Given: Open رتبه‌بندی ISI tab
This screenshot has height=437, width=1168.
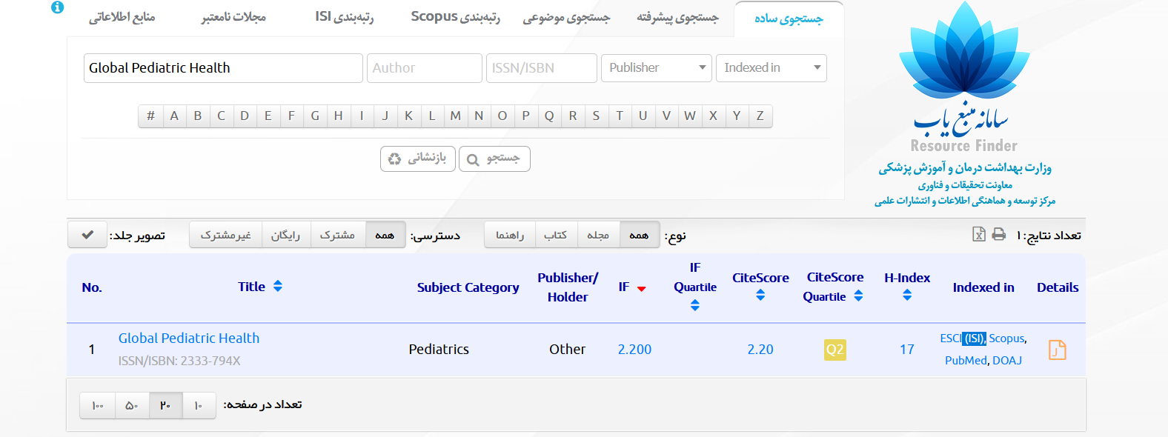Looking at the screenshot, I should (x=344, y=17).
